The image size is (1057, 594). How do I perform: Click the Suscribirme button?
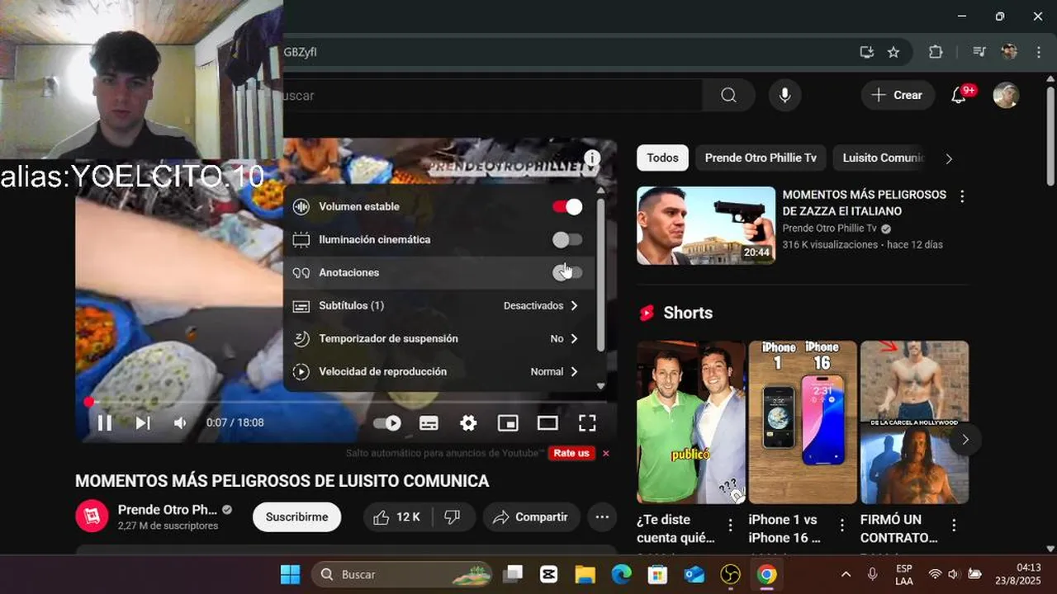coord(296,517)
